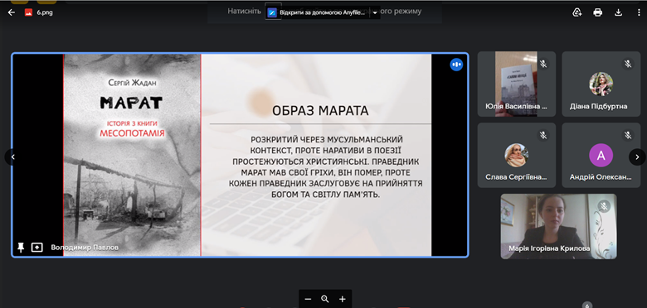The width and height of the screenshot is (647, 308).
Task: Download the 6.png file
Action: (618, 12)
